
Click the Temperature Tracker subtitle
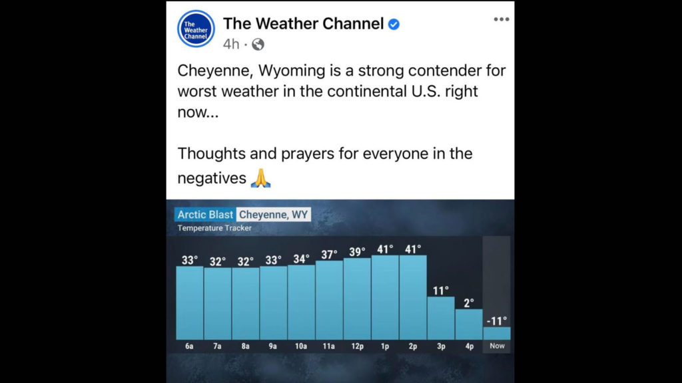click(214, 228)
